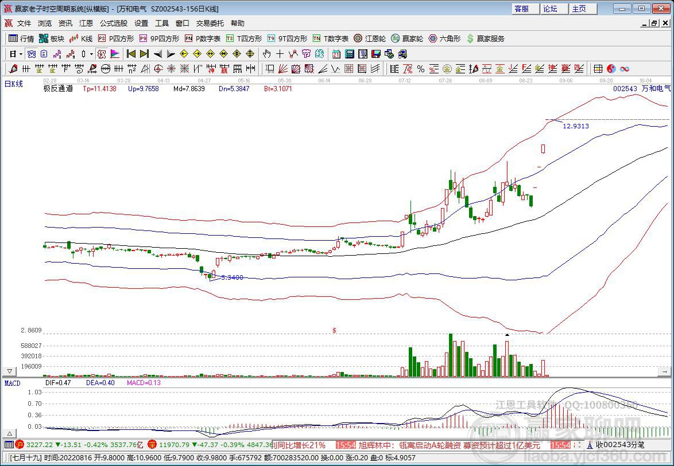Select the crosshair cursor tool

(280, 54)
